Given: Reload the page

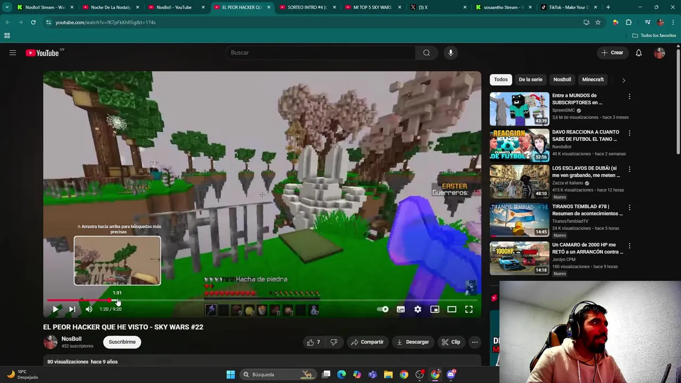Looking at the screenshot, I should (33, 22).
